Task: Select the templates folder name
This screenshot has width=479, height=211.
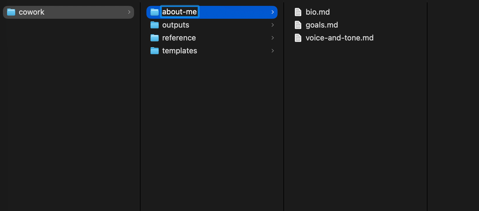Action: pos(179,51)
